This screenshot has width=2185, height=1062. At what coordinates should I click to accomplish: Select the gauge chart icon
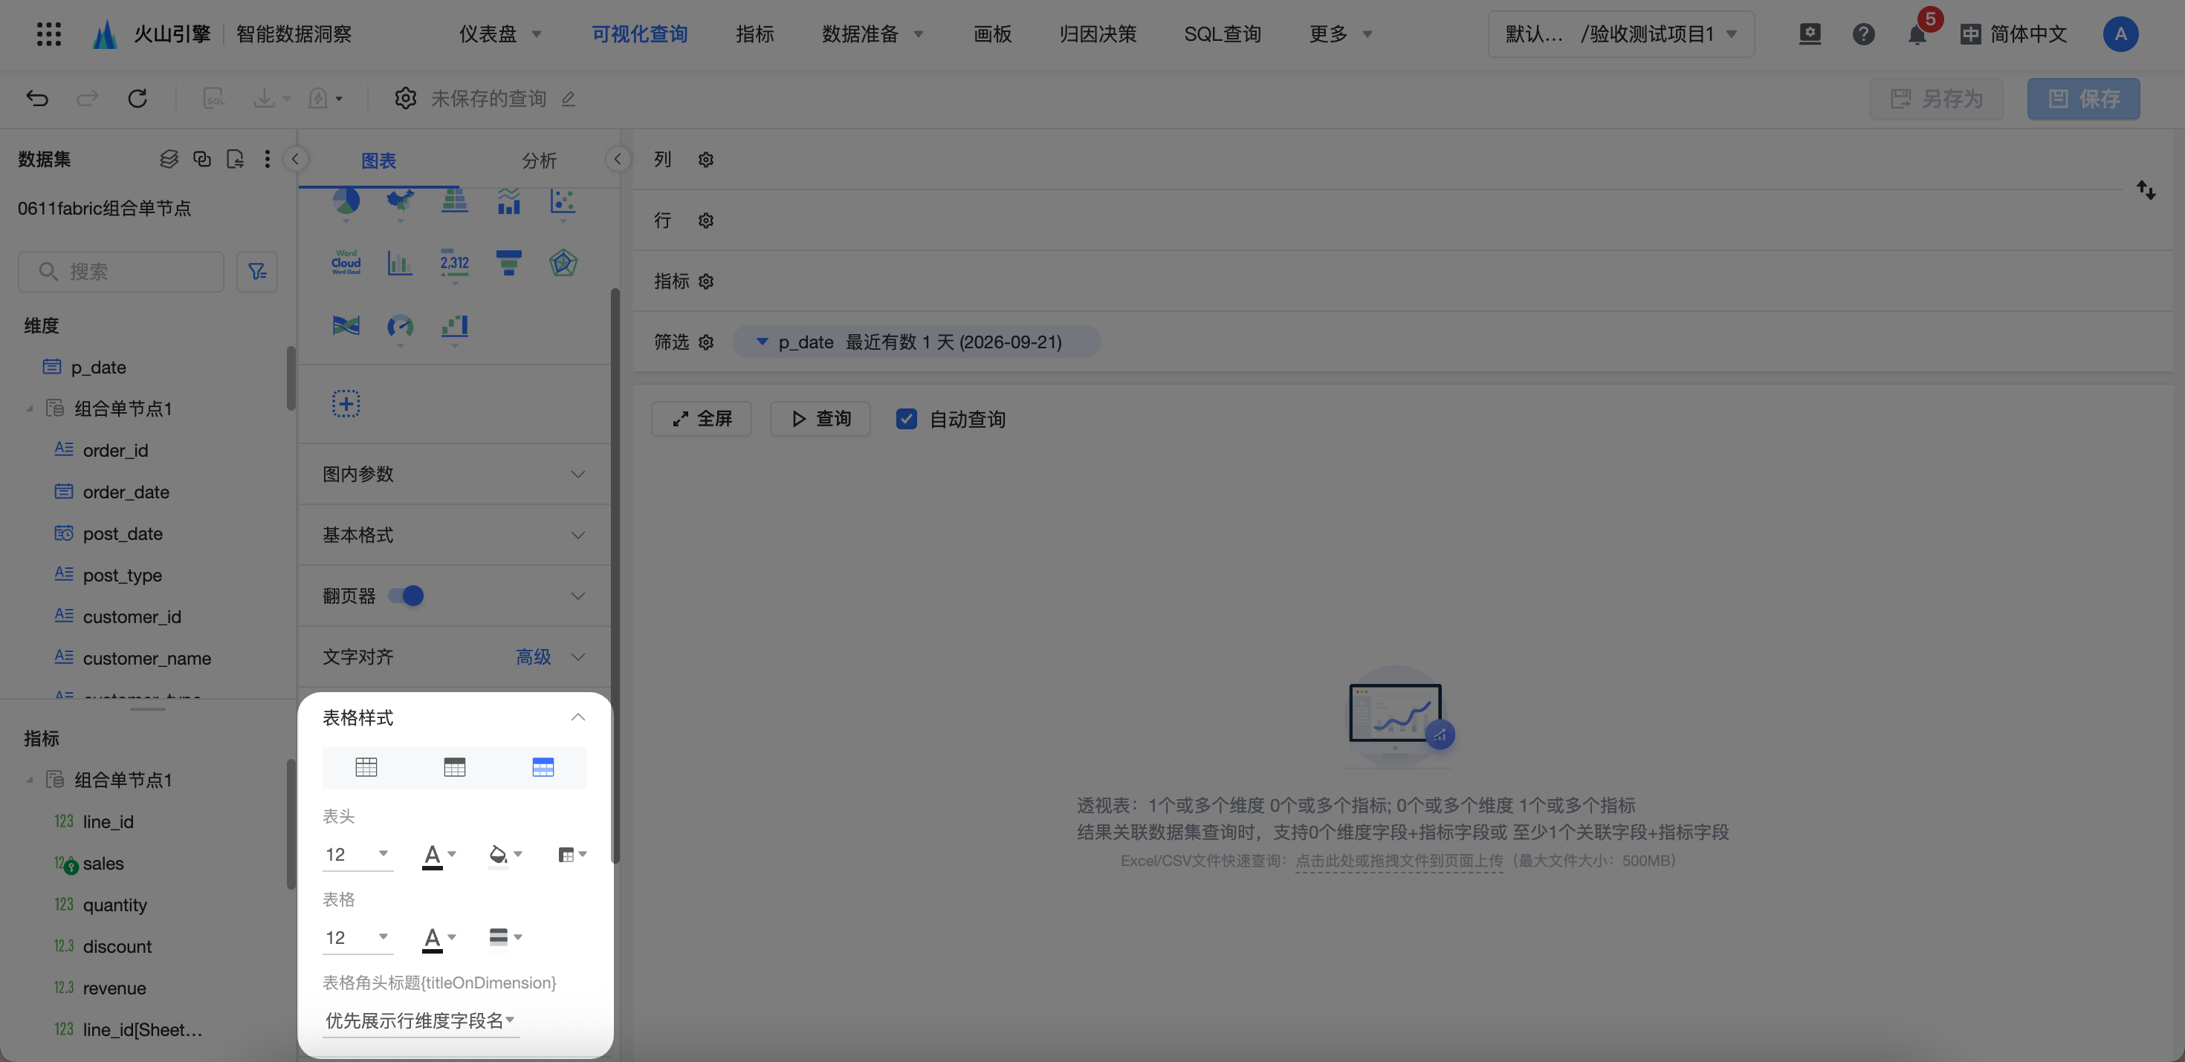[401, 325]
